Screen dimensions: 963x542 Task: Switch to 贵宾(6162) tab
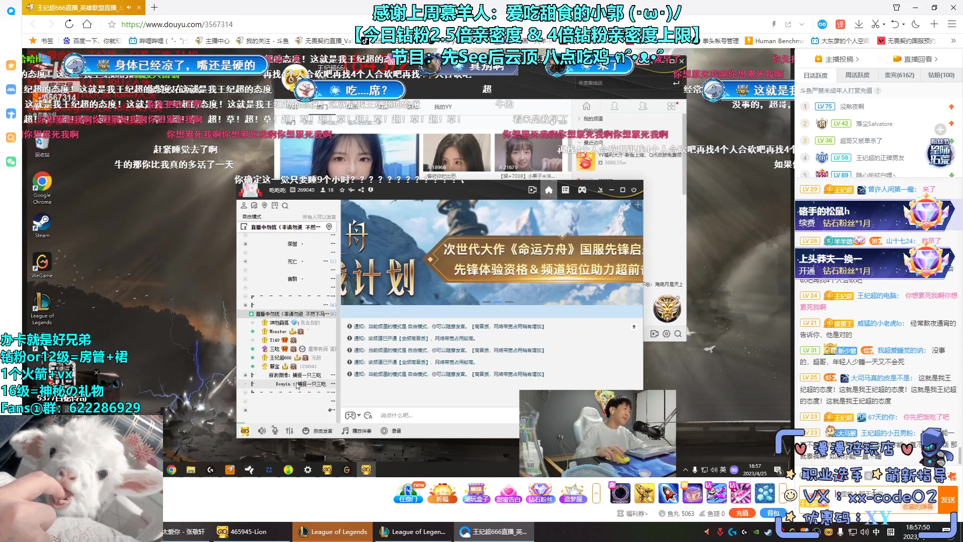click(899, 75)
